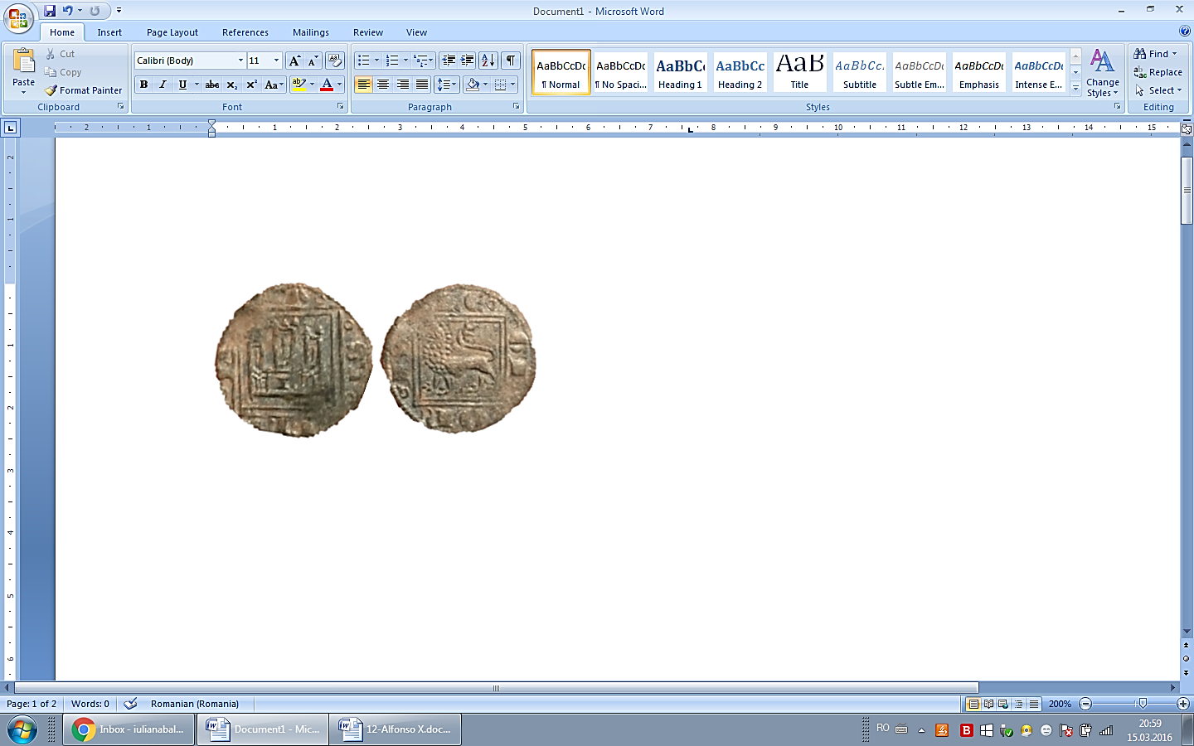Open the bulleted list gallery
Viewport: 1194px width, 746px height.
pos(377,60)
